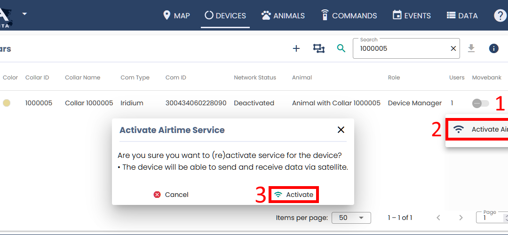Click the download icon in toolbar
Screen dimensions: 508x235
[471, 48]
